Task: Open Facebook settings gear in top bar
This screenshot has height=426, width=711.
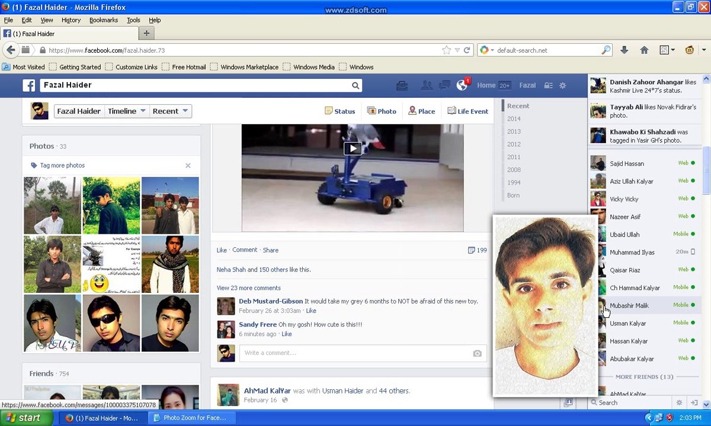Action: pyautogui.click(x=563, y=85)
